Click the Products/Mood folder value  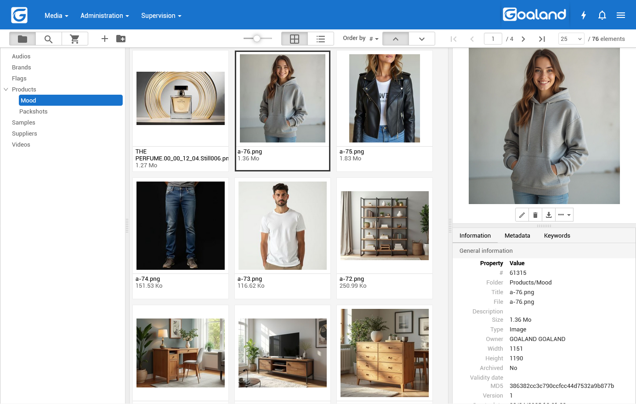[531, 283]
